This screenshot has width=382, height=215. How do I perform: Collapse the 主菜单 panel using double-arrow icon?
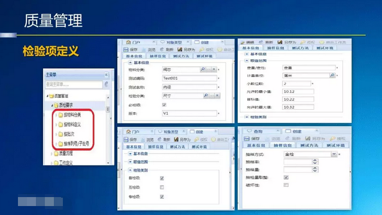[106, 75]
